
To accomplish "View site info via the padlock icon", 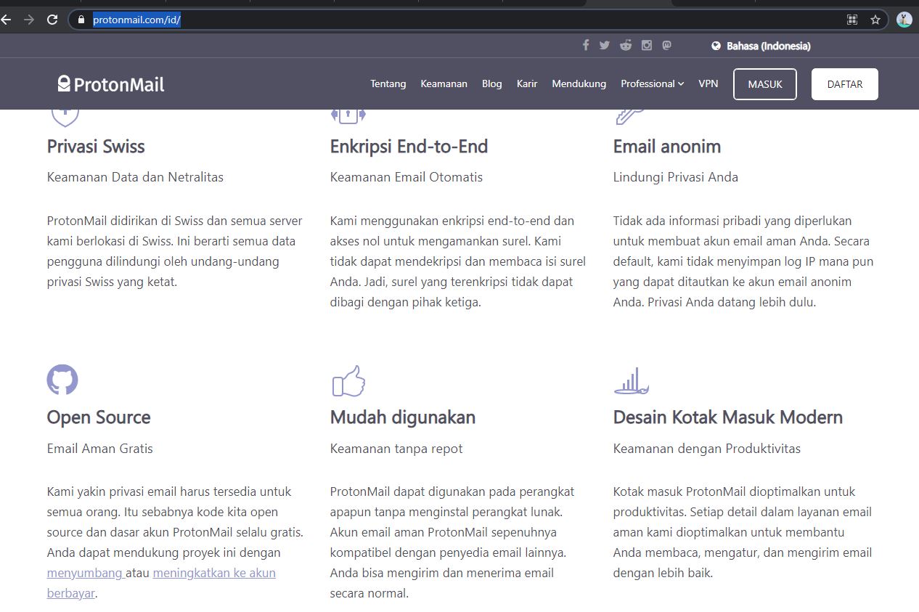I will point(81,20).
